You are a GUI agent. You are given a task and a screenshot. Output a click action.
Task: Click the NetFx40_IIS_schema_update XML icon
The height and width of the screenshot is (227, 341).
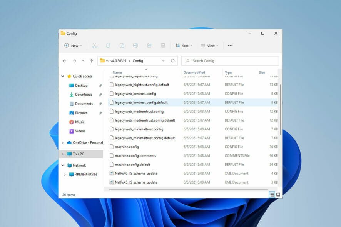tap(111, 173)
